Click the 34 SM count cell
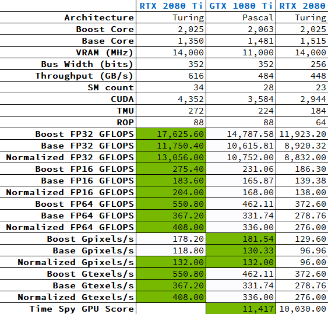The height and width of the screenshot is (314, 328). (x=171, y=87)
